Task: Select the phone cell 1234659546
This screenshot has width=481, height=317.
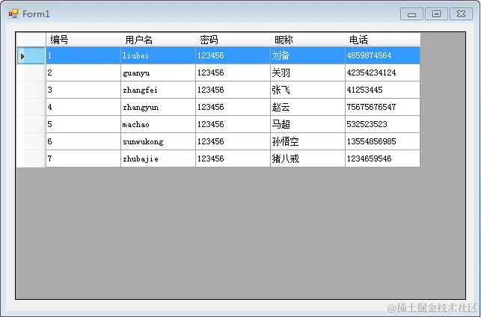Action: [382, 158]
